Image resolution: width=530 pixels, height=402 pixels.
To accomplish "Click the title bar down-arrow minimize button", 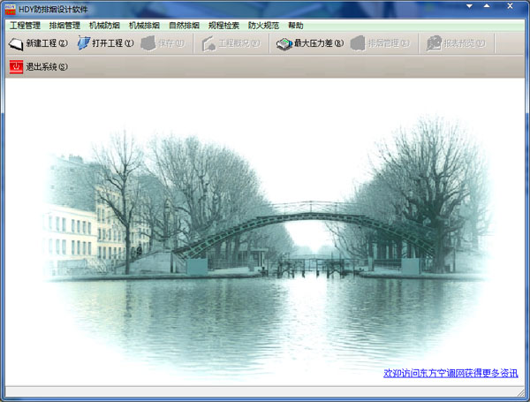I will point(470,6).
